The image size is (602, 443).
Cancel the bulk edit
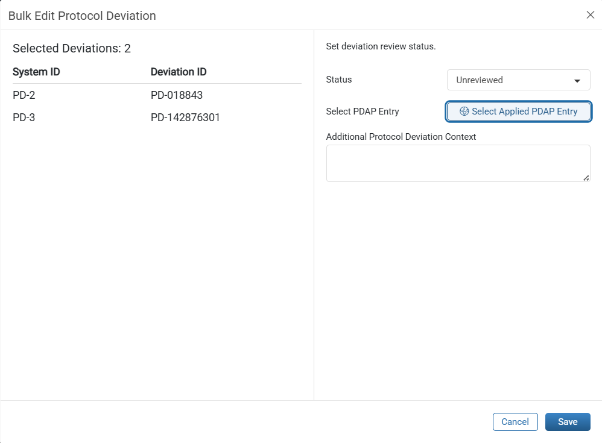click(x=515, y=421)
